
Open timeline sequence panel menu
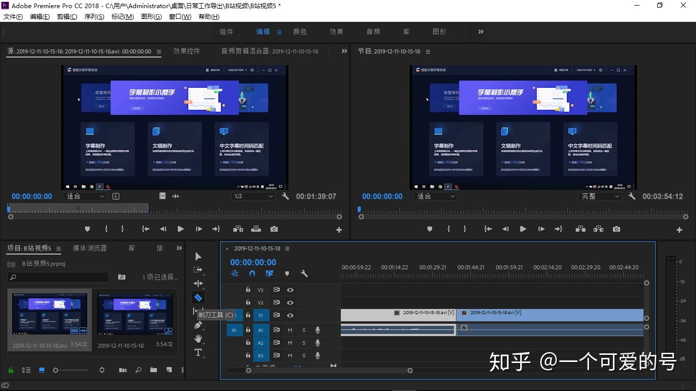(x=287, y=248)
